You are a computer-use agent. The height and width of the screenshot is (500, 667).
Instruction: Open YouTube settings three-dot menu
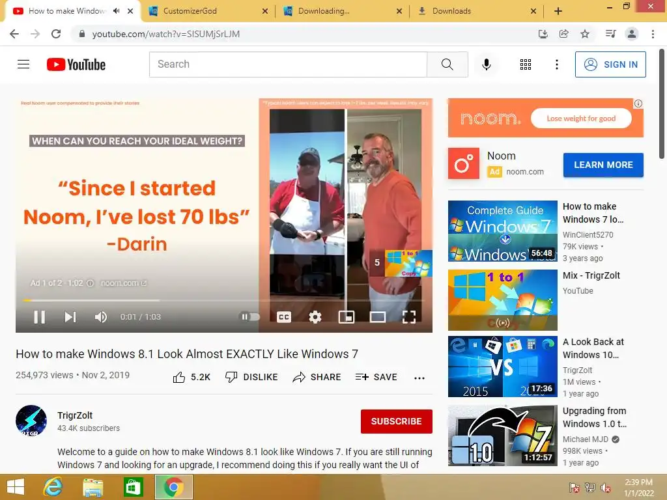[x=556, y=64]
